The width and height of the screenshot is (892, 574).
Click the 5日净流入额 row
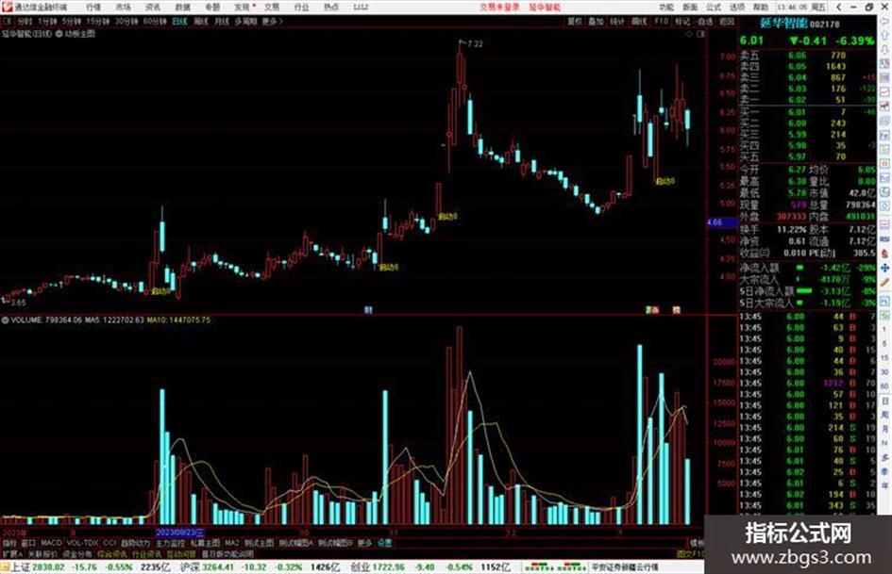[807, 291]
